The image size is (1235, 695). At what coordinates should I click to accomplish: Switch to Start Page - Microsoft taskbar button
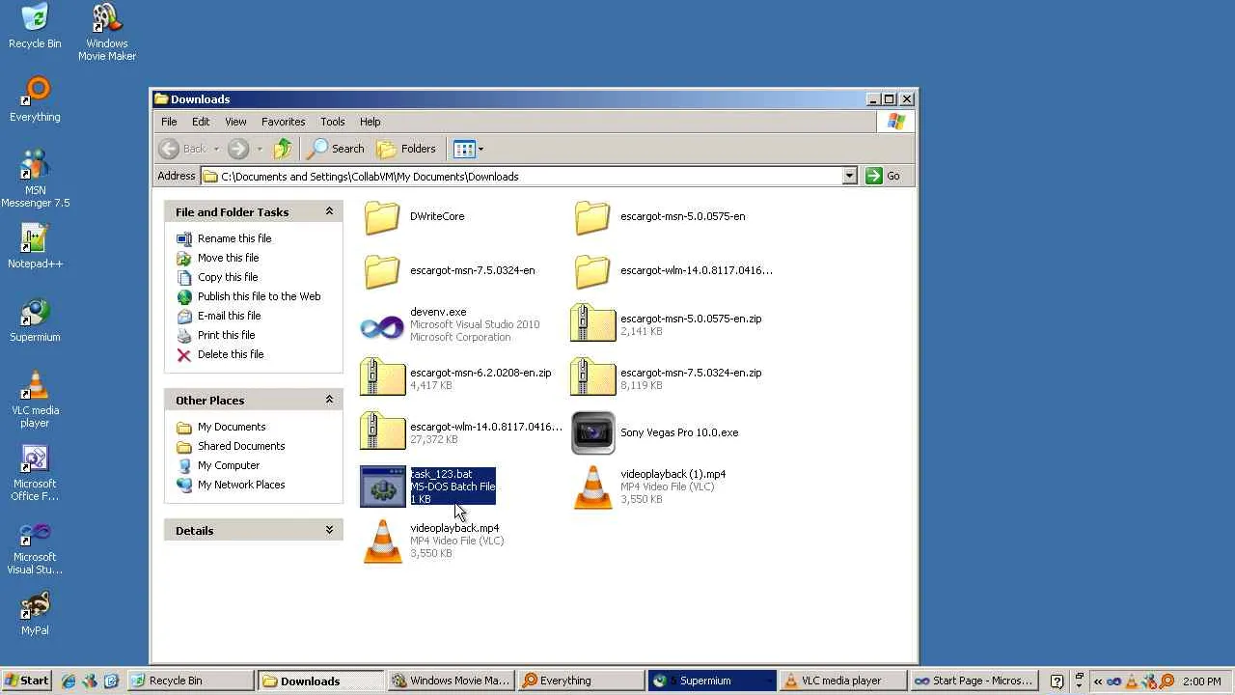(x=973, y=681)
